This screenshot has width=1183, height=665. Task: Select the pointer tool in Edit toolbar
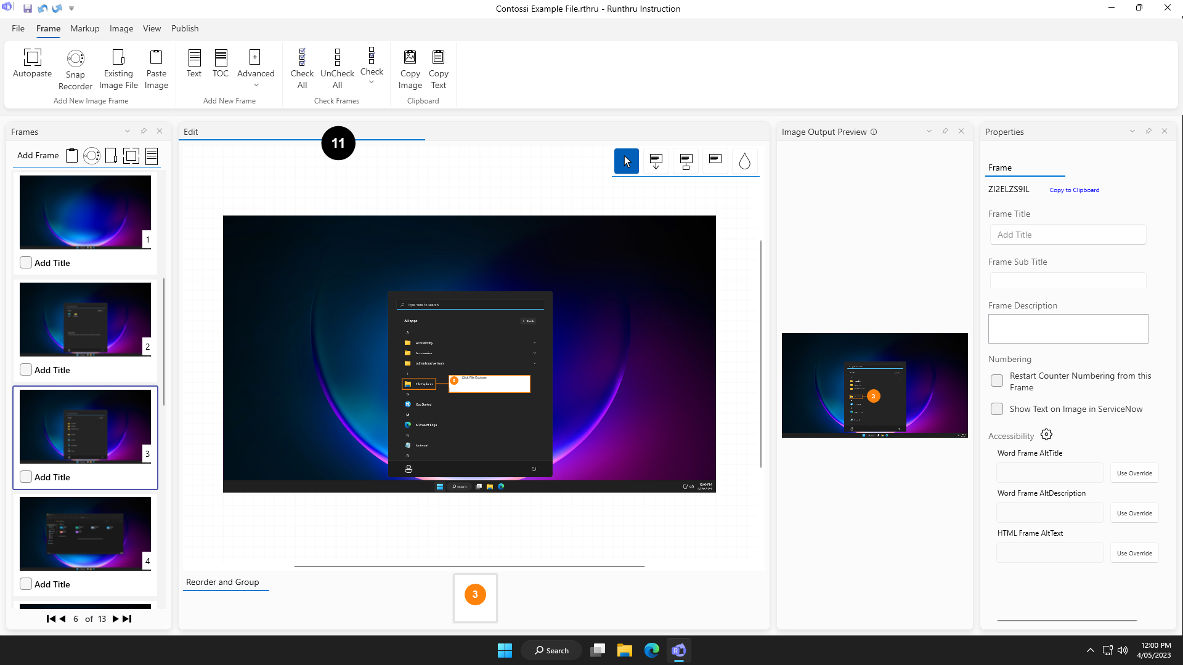click(x=626, y=161)
